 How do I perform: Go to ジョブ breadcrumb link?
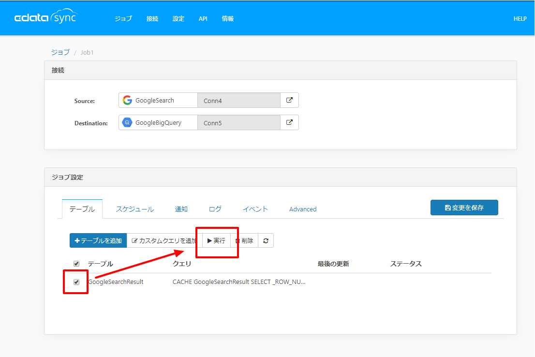click(60, 52)
